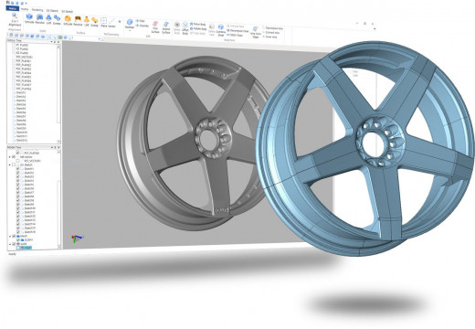The width and height of the screenshot is (475, 329).
Task: Collapse the Ref.Vector tree node
Action: tap(10, 157)
